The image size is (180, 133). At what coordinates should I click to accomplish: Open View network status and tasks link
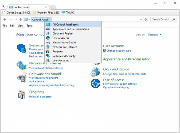46,68
